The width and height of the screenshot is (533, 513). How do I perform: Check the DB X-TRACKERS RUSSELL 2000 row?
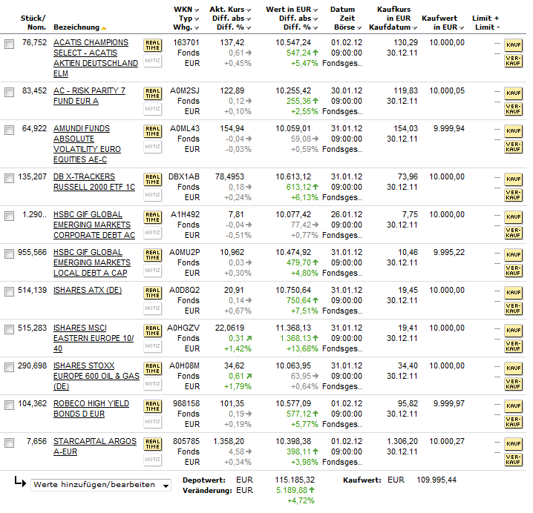pyautogui.click(x=9, y=178)
